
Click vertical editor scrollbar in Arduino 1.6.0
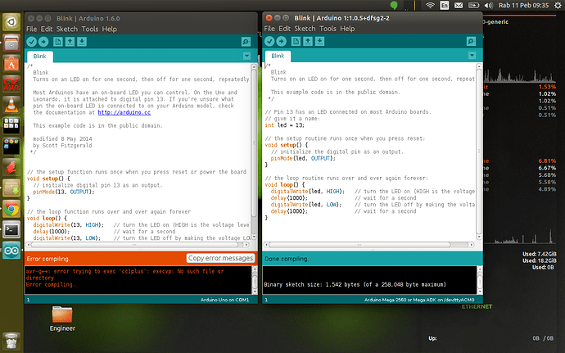[254, 152]
